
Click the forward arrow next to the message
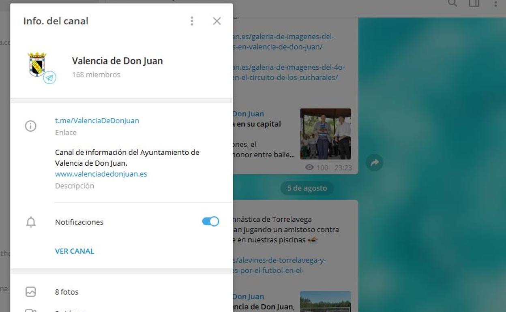coord(374,163)
